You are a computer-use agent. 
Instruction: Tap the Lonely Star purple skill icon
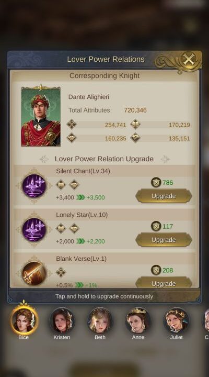tap(34, 229)
